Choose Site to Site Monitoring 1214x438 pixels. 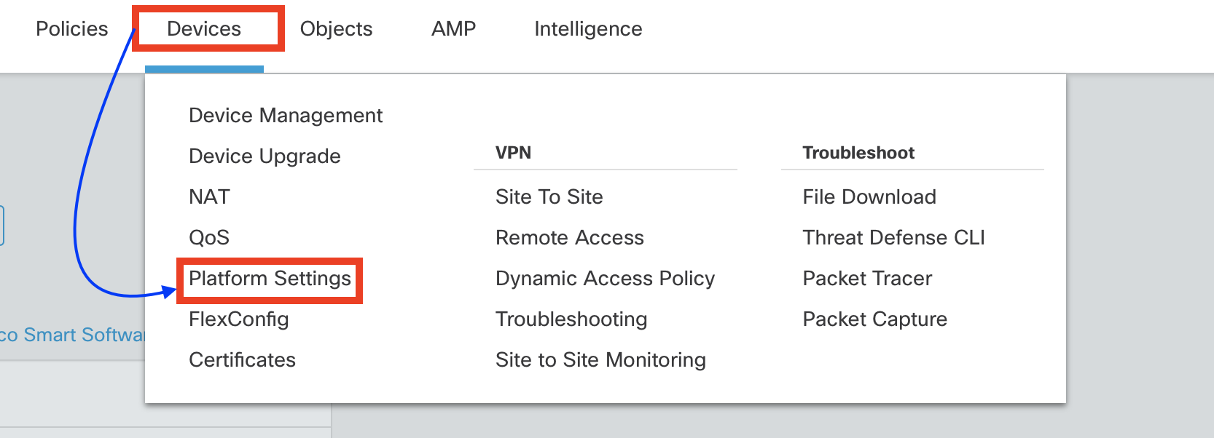click(x=600, y=360)
